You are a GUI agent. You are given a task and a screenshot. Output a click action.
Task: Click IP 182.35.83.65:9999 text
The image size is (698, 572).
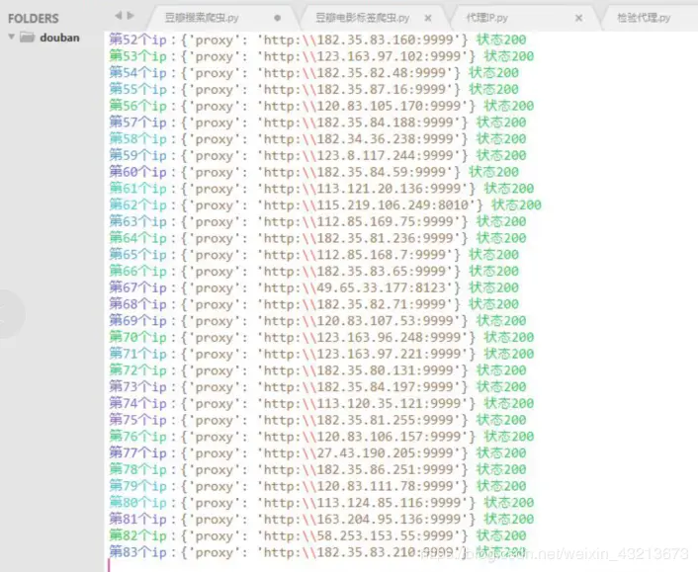pos(381,271)
